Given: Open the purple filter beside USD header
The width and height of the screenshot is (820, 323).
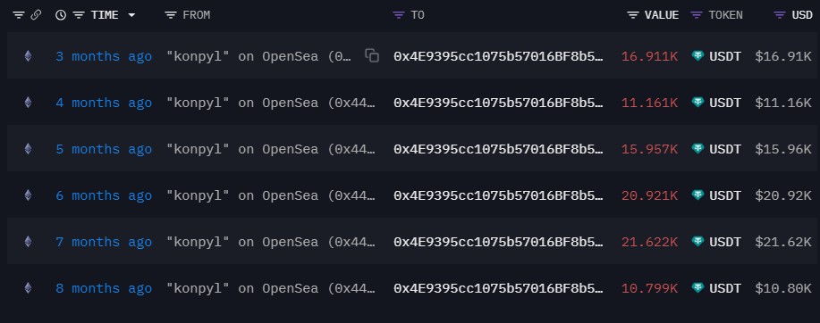Looking at the screenshot, I should [x=780, y=15].
